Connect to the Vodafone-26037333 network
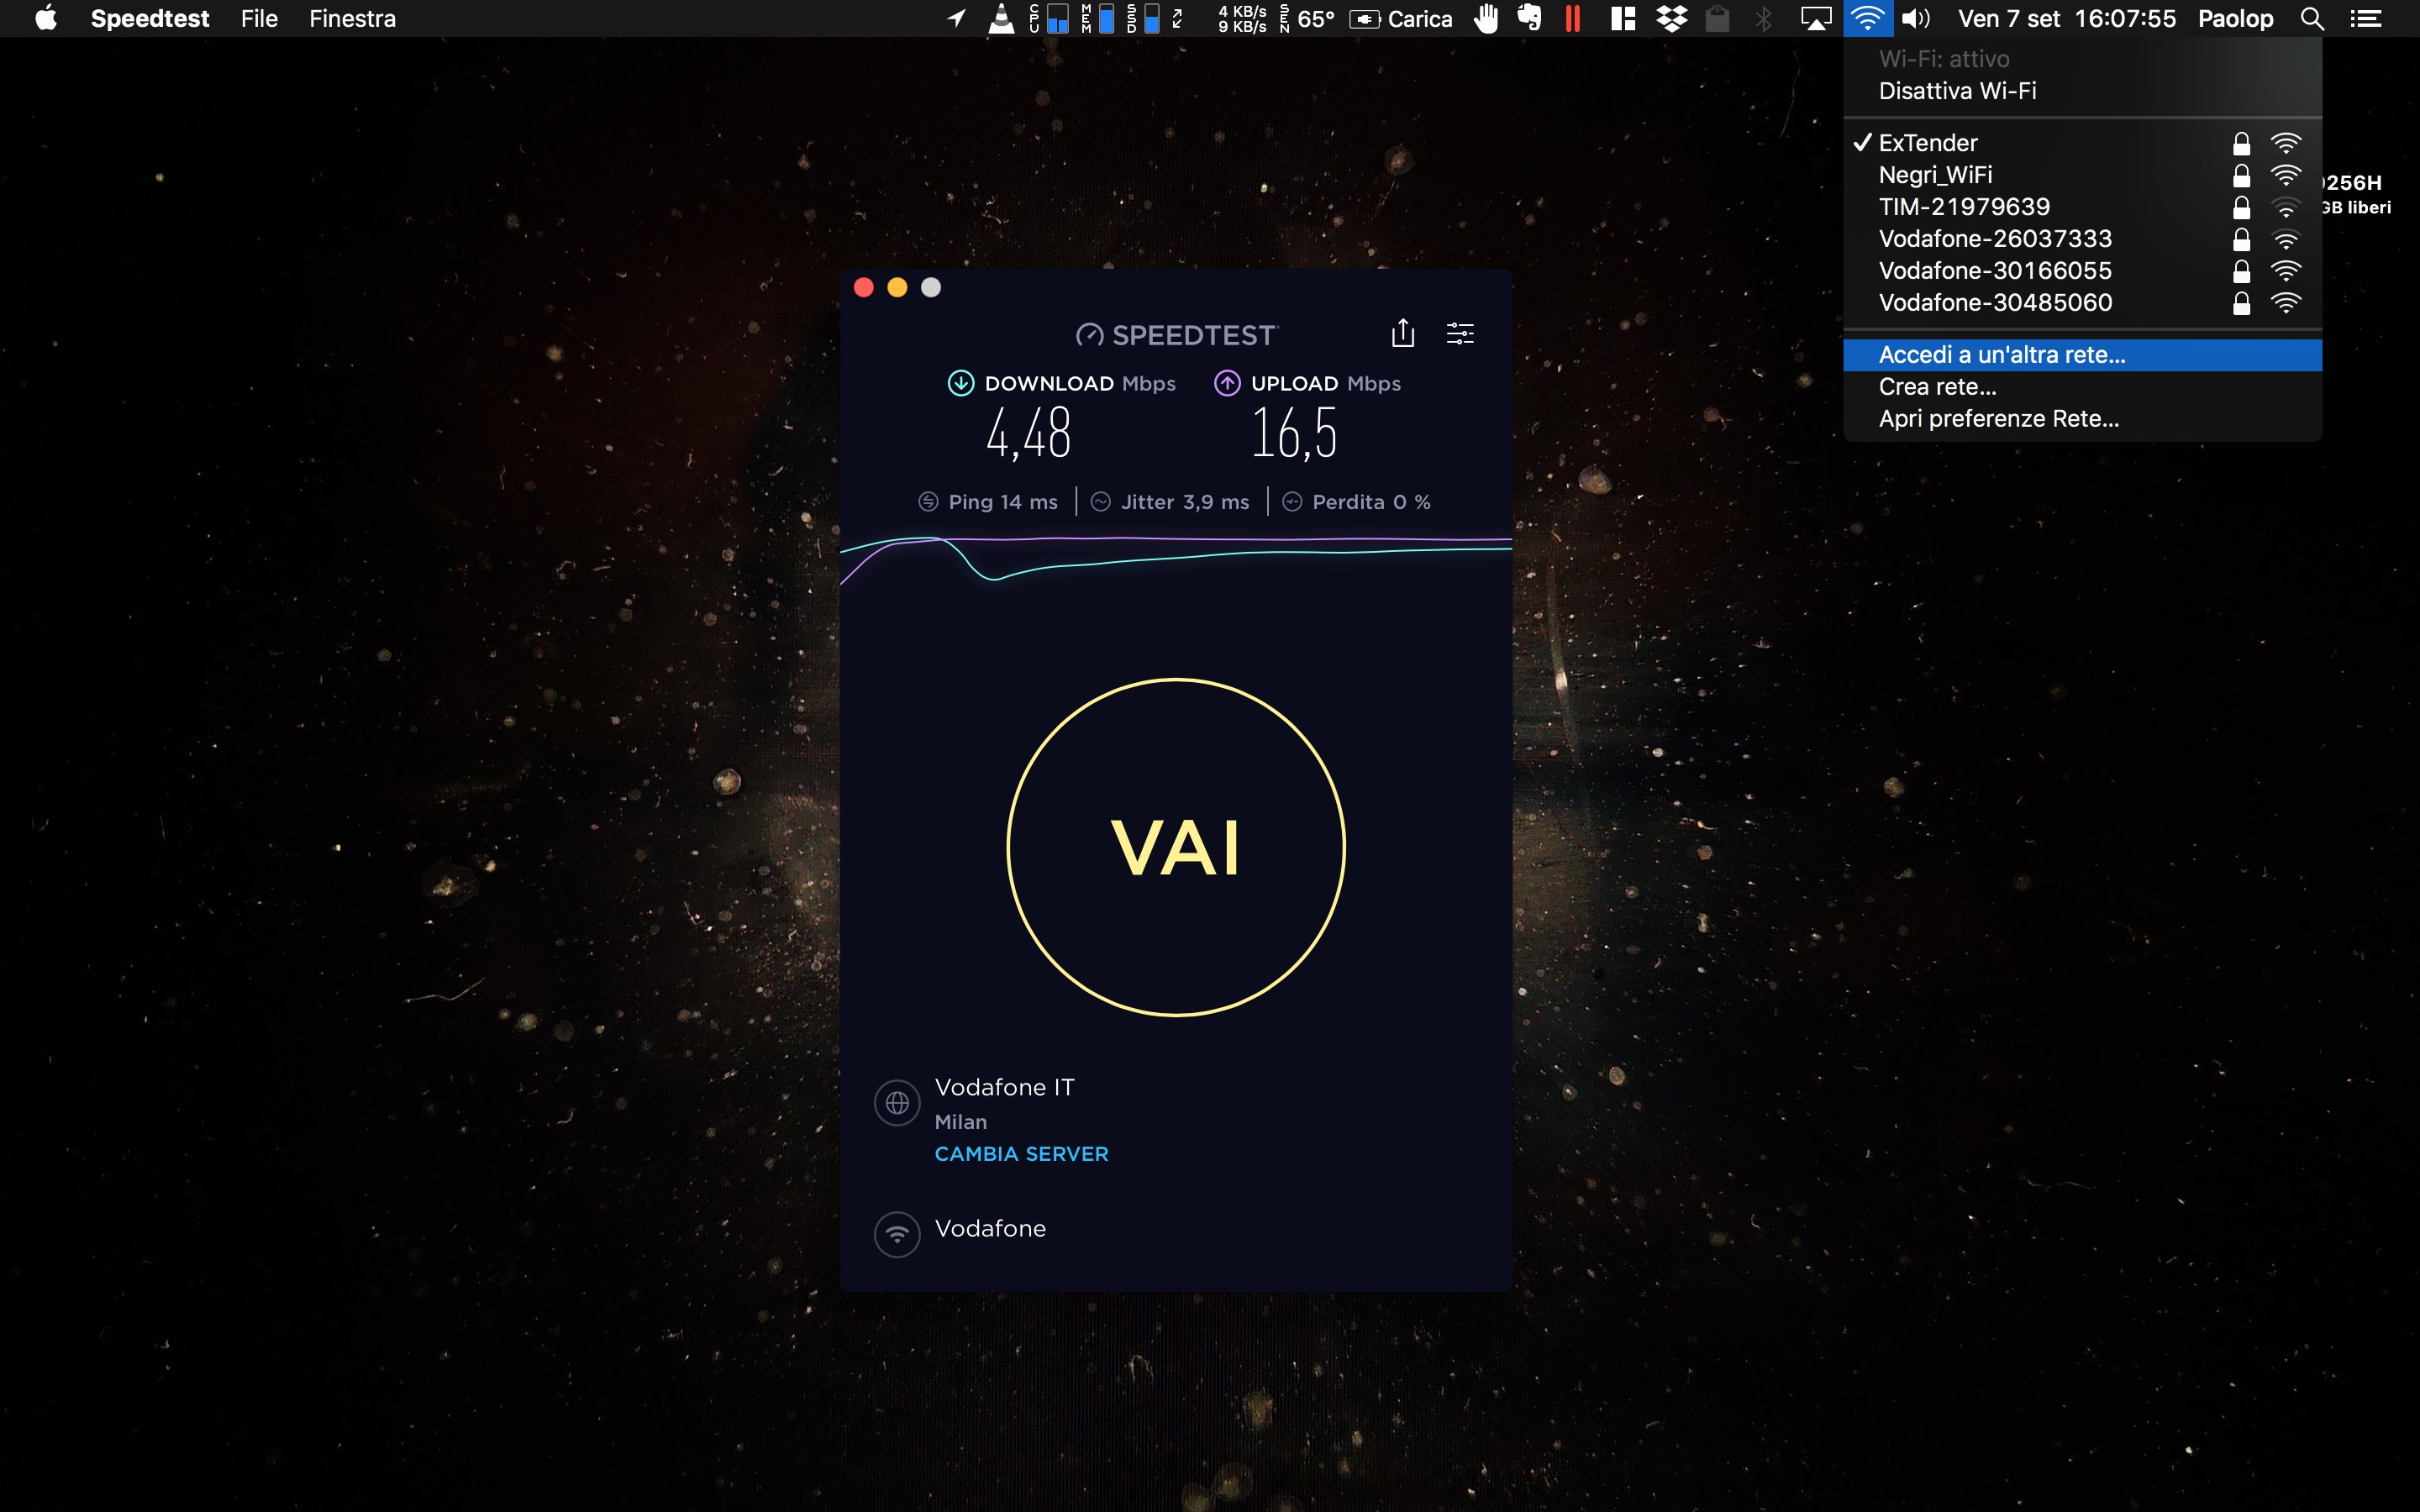The width and height of the screenshot is (2420, 1512). [2082, 239]
